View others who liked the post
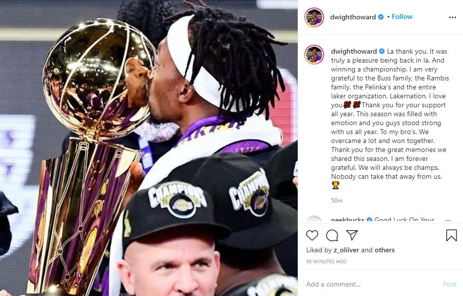 pos(384,250)
